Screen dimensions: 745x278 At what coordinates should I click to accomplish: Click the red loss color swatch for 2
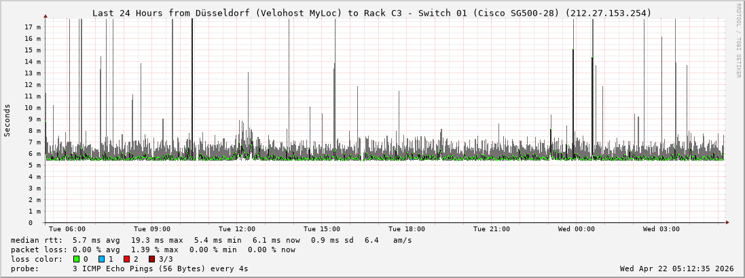(x=126, y=259)
